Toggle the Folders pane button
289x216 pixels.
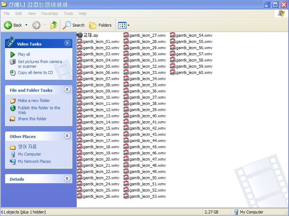pos(100,25)
